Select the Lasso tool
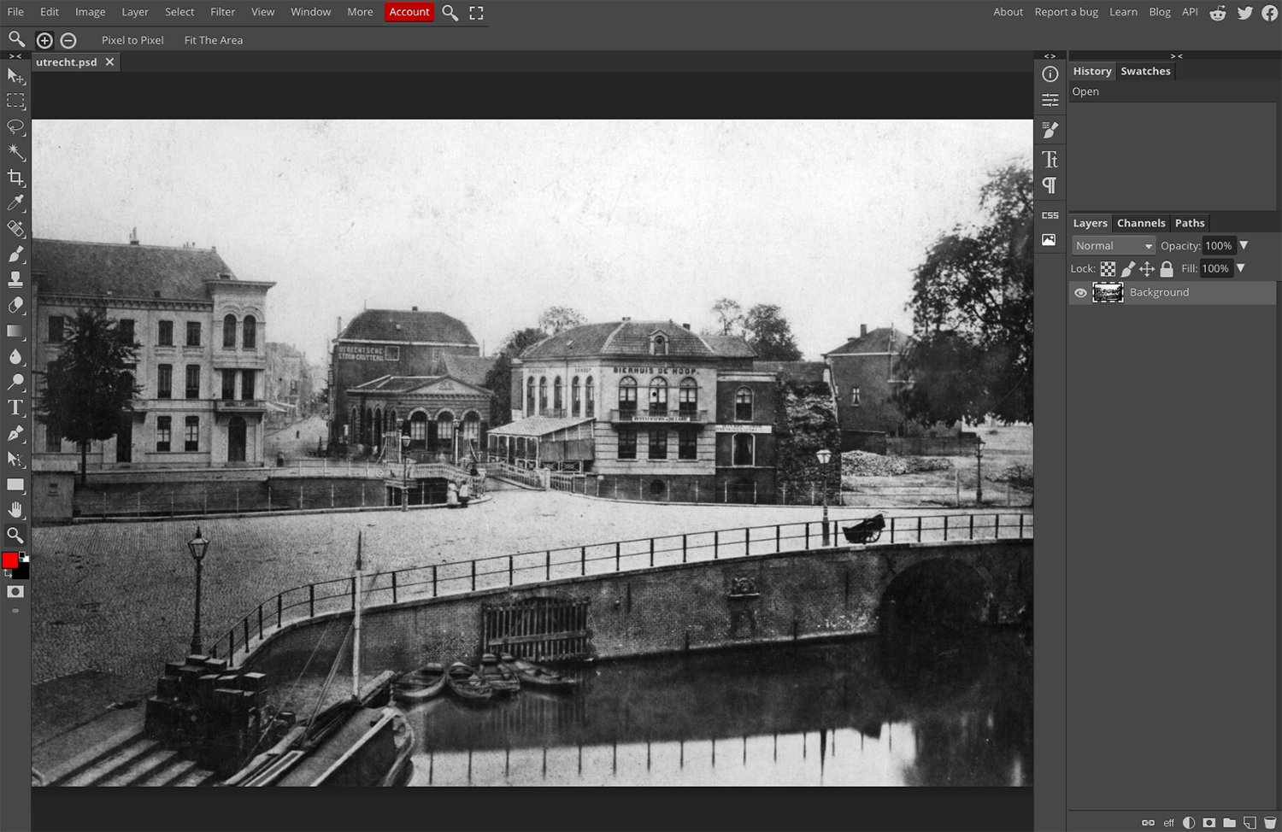Viewport: 1282px width, 832px height. pos(15,126)
